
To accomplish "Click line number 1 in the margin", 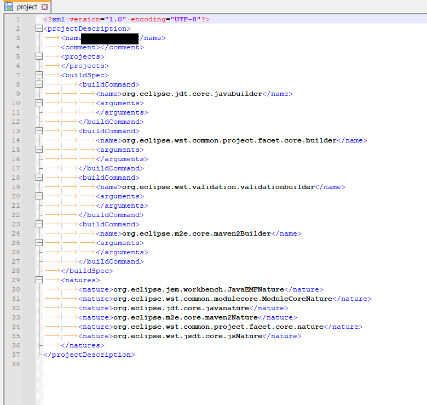I will point(18,19).
